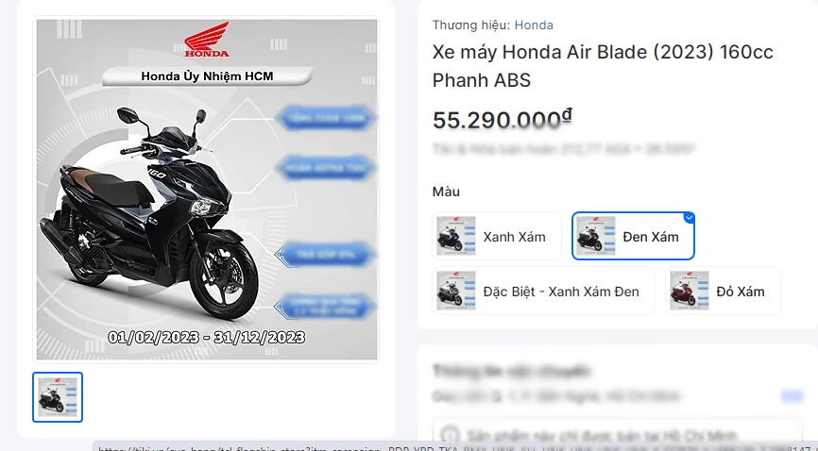Click the silver scooter image in Đặc Biệt option

pos(456,291)
